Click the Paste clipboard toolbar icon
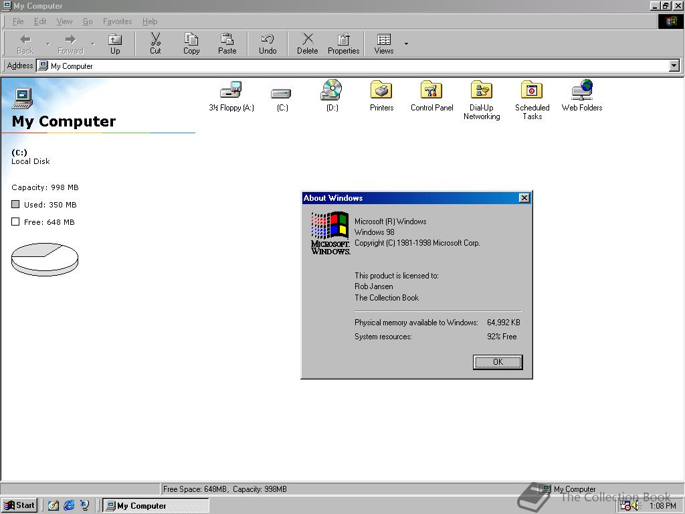 click(227, 44)
